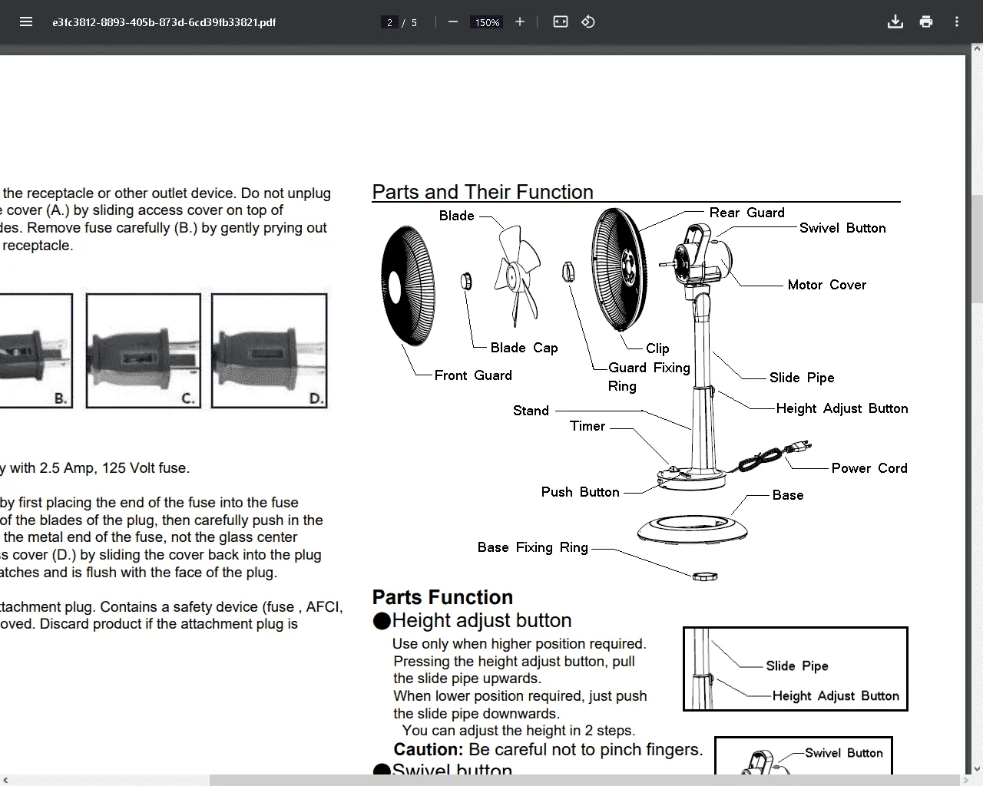This screenshot has width=983, height=786.
Task: Open the sidebar hamburger menu
Action: [26, 21]
